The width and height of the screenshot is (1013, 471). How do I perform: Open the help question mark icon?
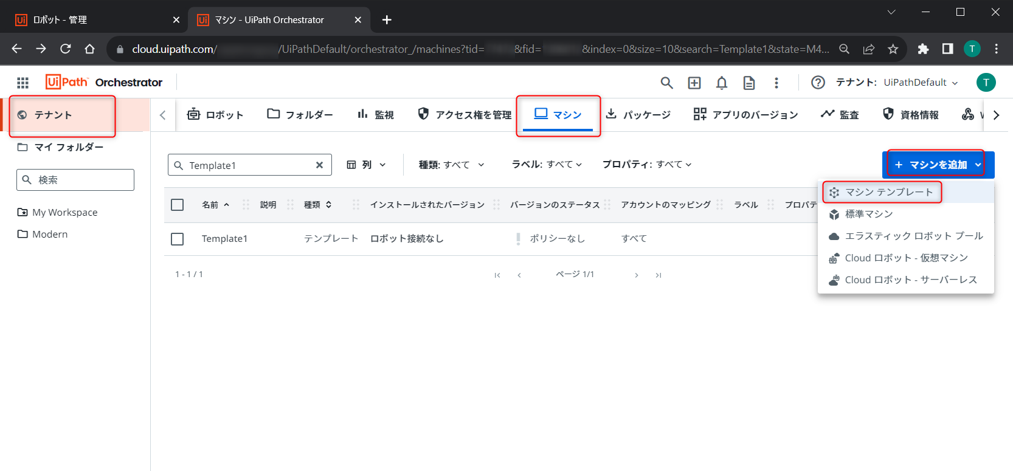point(818,82)
